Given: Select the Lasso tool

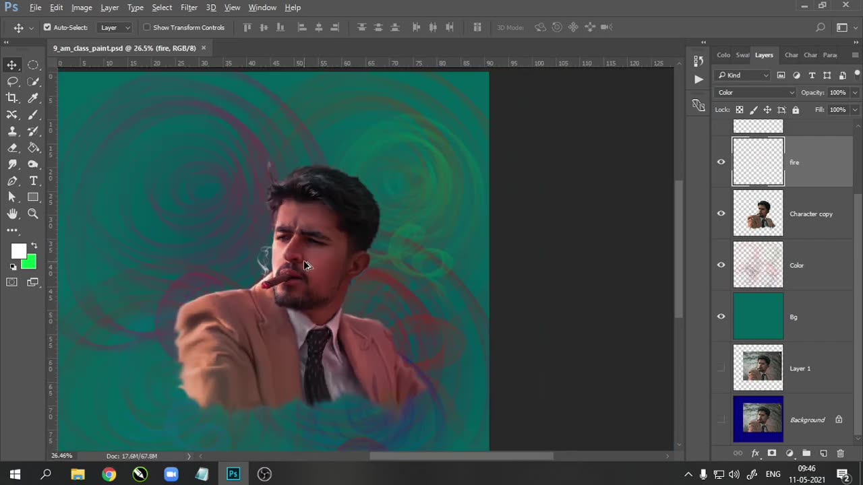Looking at the screenshot, I should click(12, 82).
